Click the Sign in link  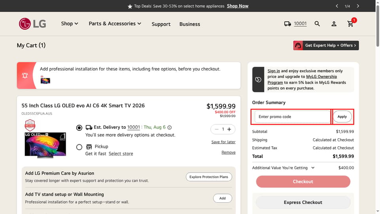[274, 71]
